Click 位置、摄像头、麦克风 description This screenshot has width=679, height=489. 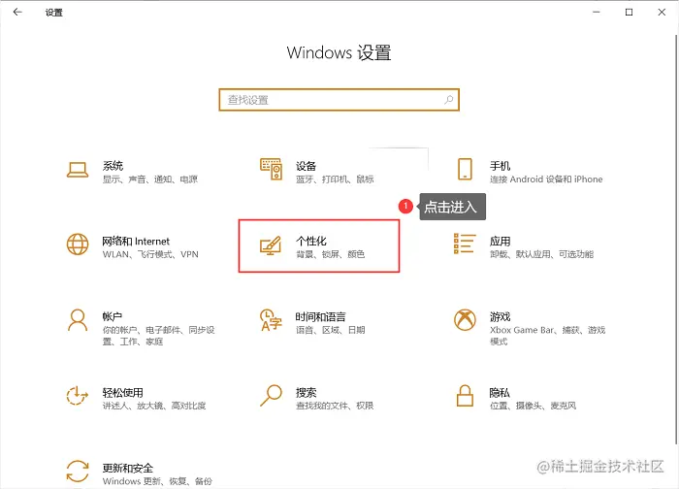pos(533,406)
